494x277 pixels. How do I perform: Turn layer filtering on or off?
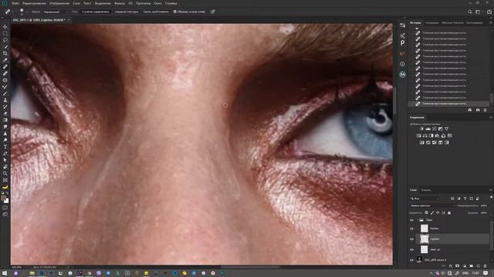click(491, 197)
